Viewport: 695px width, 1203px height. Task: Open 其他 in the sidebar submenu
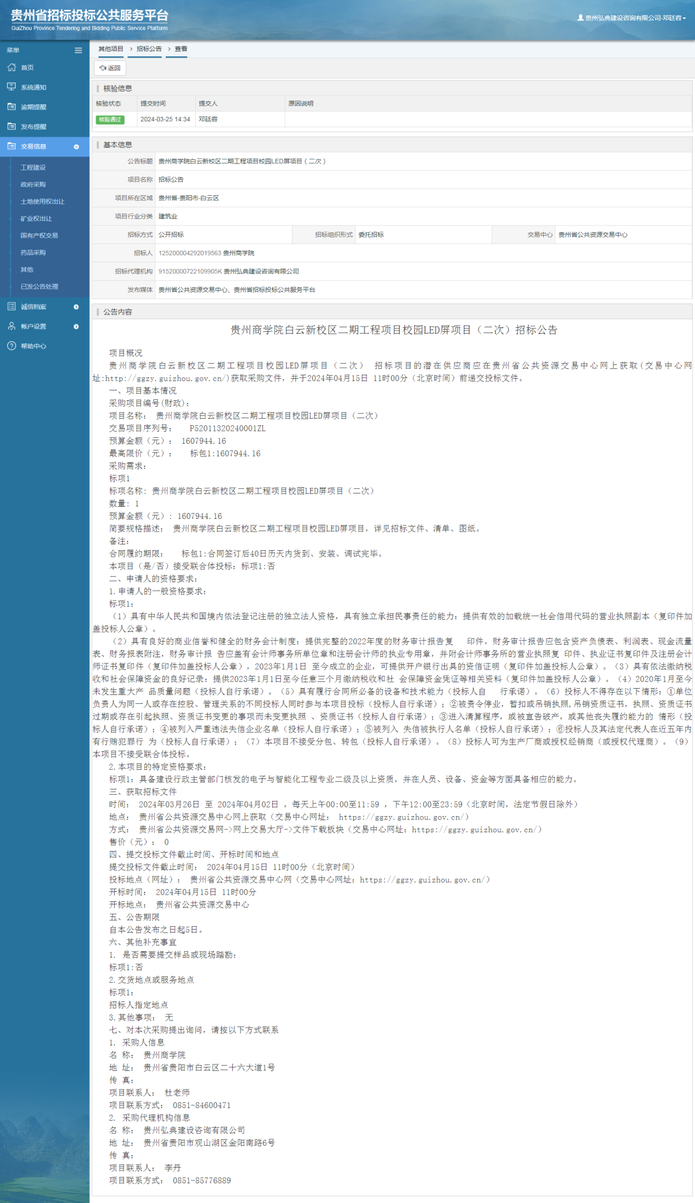point(27,269)
